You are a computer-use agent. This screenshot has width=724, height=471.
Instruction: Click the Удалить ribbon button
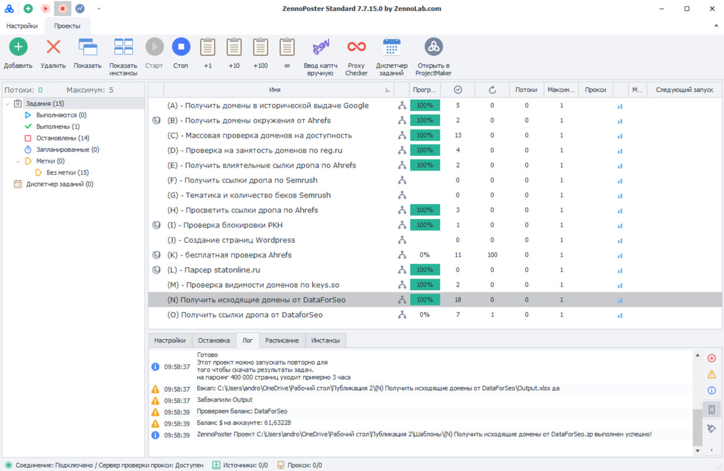[53, 54]
